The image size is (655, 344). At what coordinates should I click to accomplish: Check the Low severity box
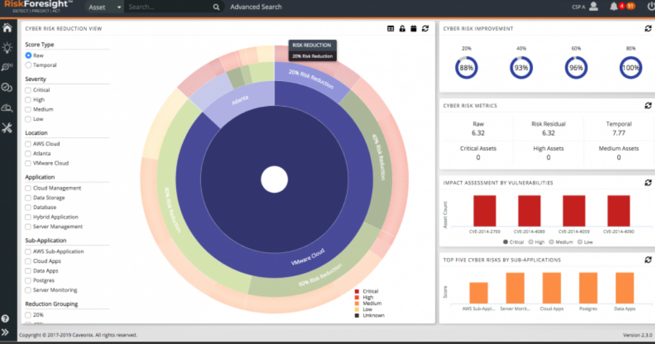[x=28, y=119]
